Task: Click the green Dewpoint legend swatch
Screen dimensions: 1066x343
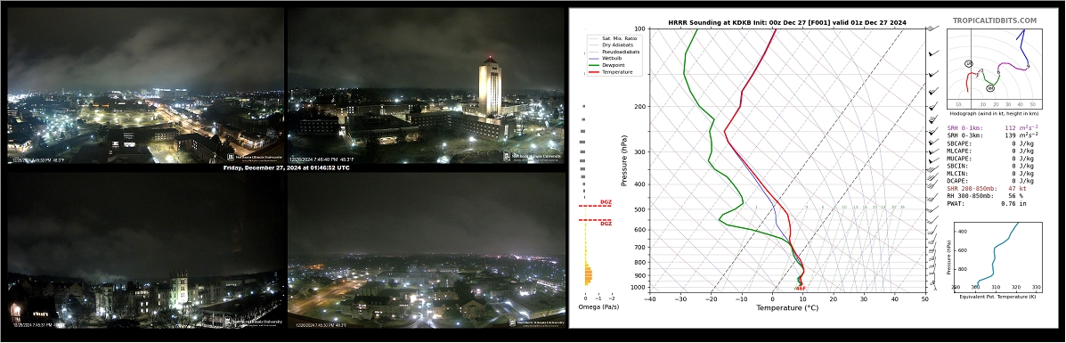Action: (x=594, y=65)
